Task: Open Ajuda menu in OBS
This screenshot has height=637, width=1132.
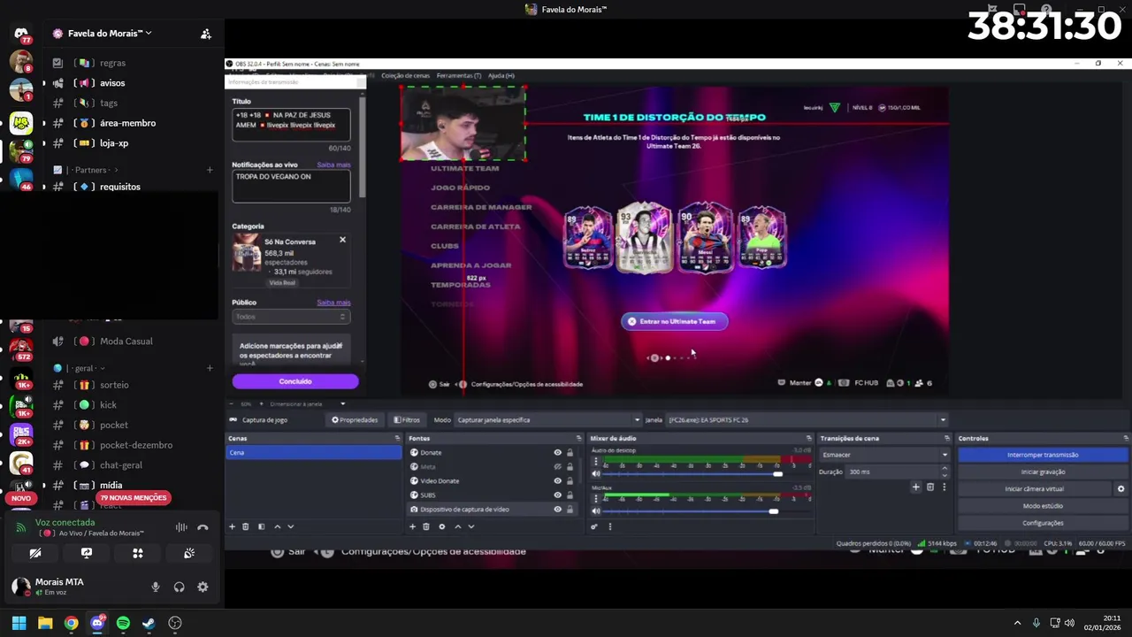Action: pyautogui.click(x=501, y=75)
